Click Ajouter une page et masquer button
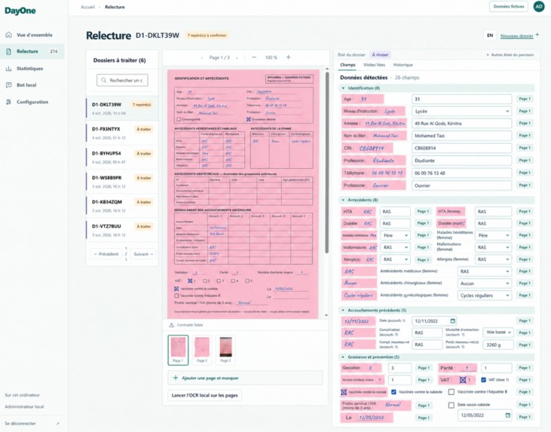This screenshot has height=432, width=551. 245,378
